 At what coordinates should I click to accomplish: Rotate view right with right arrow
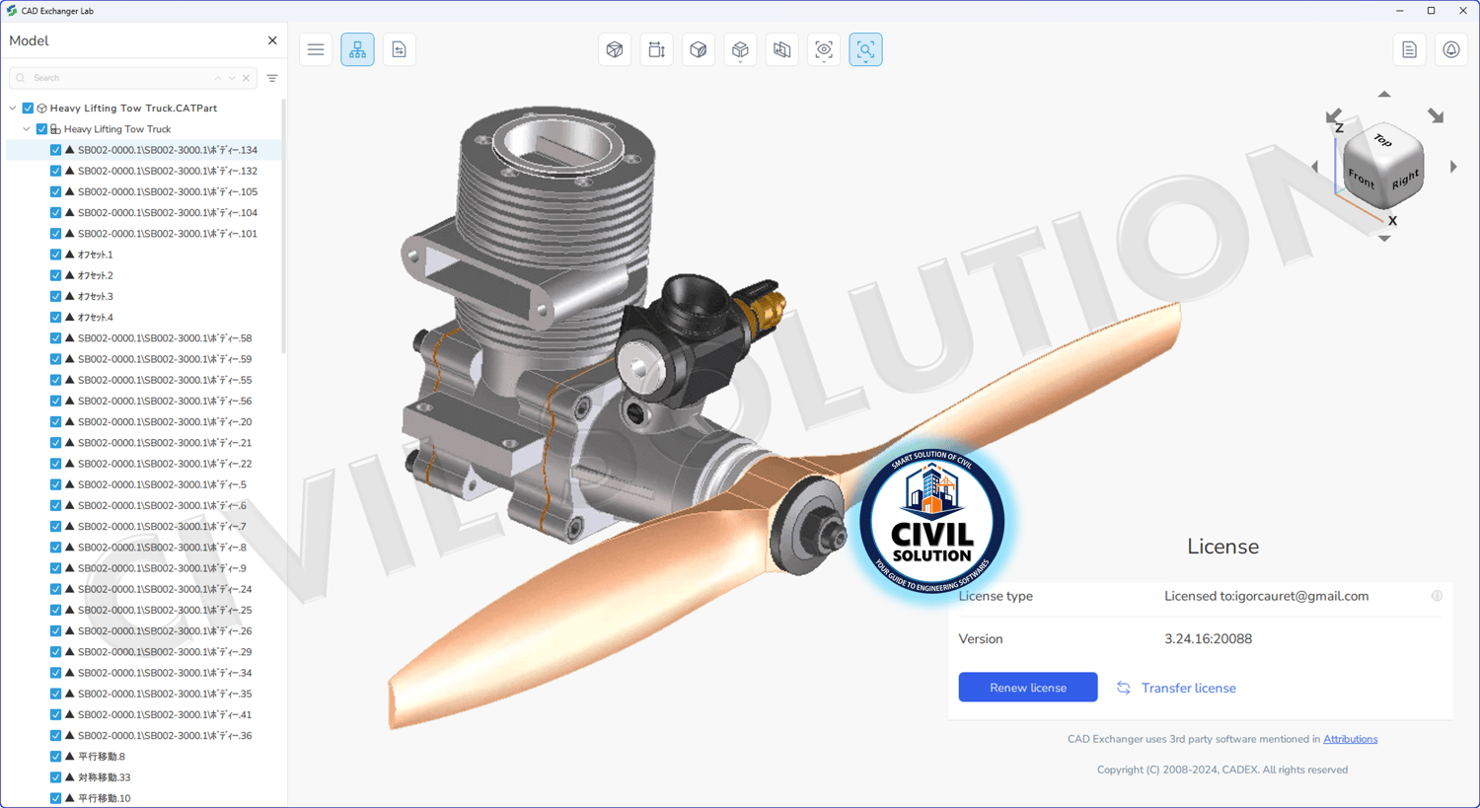click(1453, 167)
